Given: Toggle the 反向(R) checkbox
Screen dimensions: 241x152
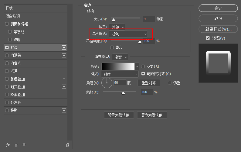Looking at the screenshot, I should pos(143,66).
